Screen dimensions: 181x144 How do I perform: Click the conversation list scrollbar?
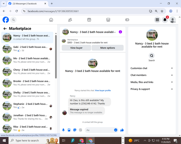[x=56, y=57]
